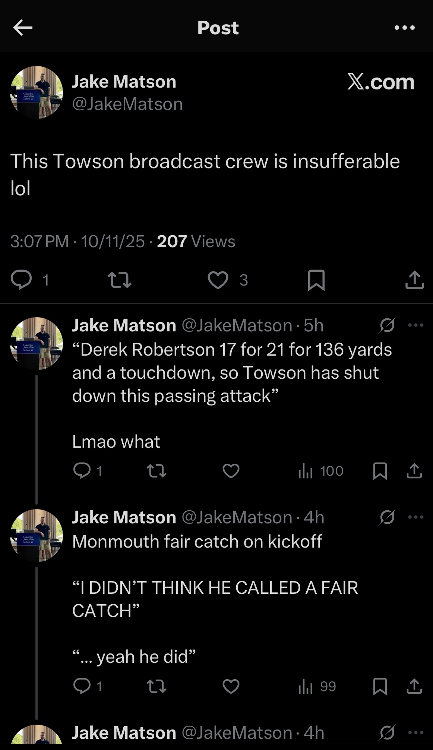The image size is (433, 750).
Task: Like the main Towson broadcast post
Action: point(218,280)
